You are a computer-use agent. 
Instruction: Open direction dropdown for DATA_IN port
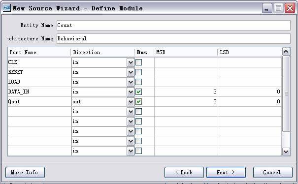coord(131,92)
